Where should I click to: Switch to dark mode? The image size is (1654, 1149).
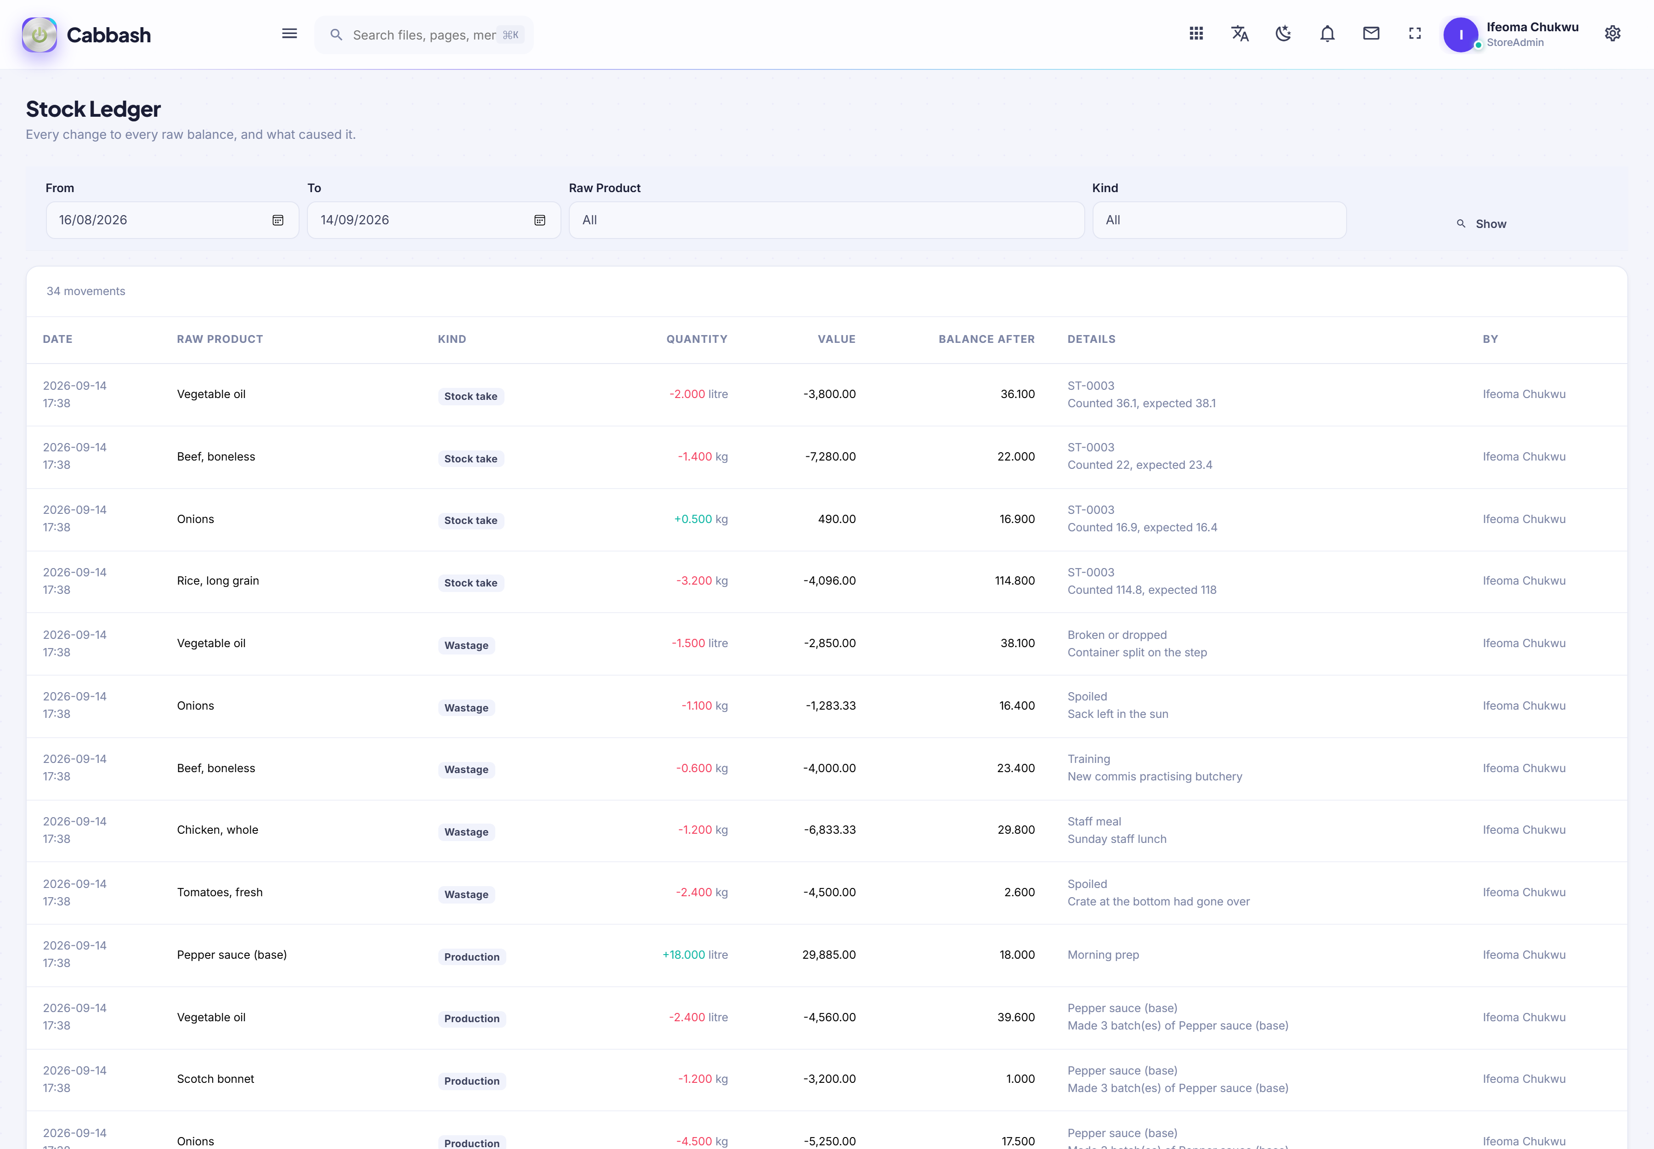click(x=1283, y=34)
